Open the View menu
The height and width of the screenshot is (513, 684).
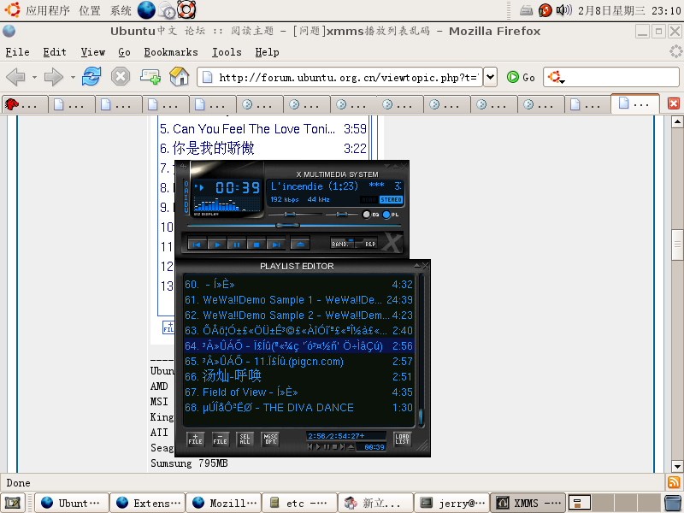point(93,52)
